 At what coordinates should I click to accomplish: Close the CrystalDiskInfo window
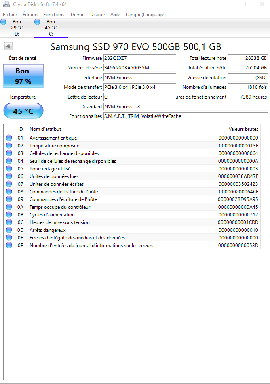click(x=262, y=4)
